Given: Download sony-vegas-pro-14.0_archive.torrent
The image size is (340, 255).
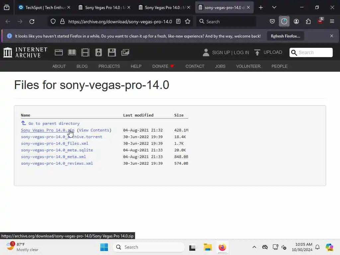Looking at the screenshot, I should pos(61,137).
